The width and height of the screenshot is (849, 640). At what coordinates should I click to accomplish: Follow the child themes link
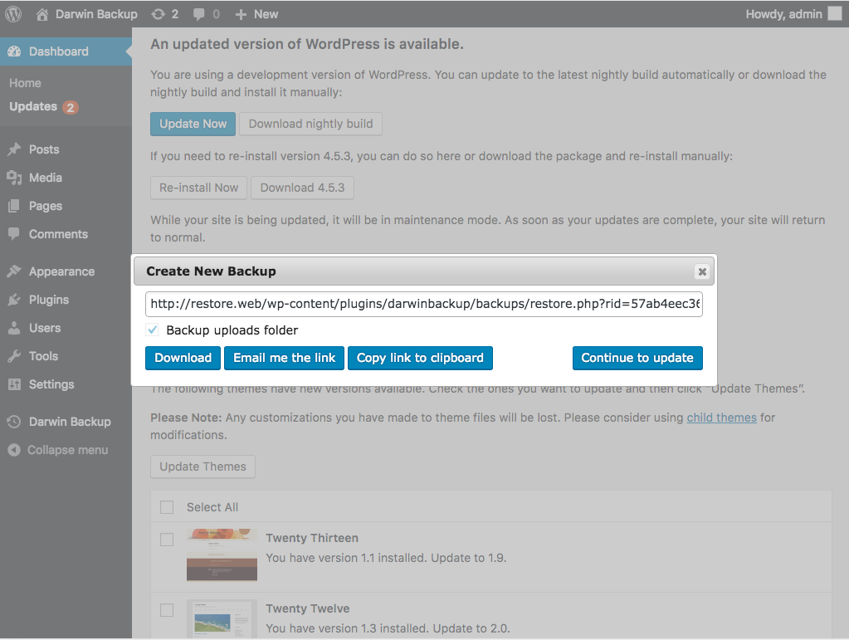pos(721,418)
